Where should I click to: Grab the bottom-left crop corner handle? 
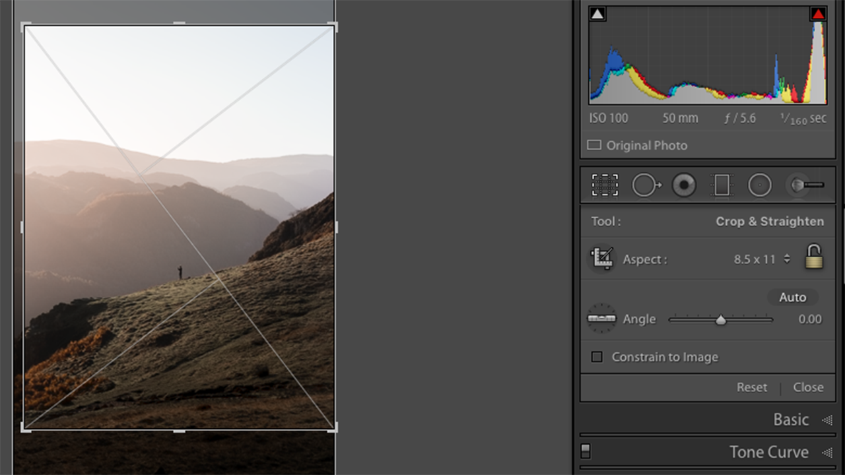pyautogui.click(x=25, y=427)
